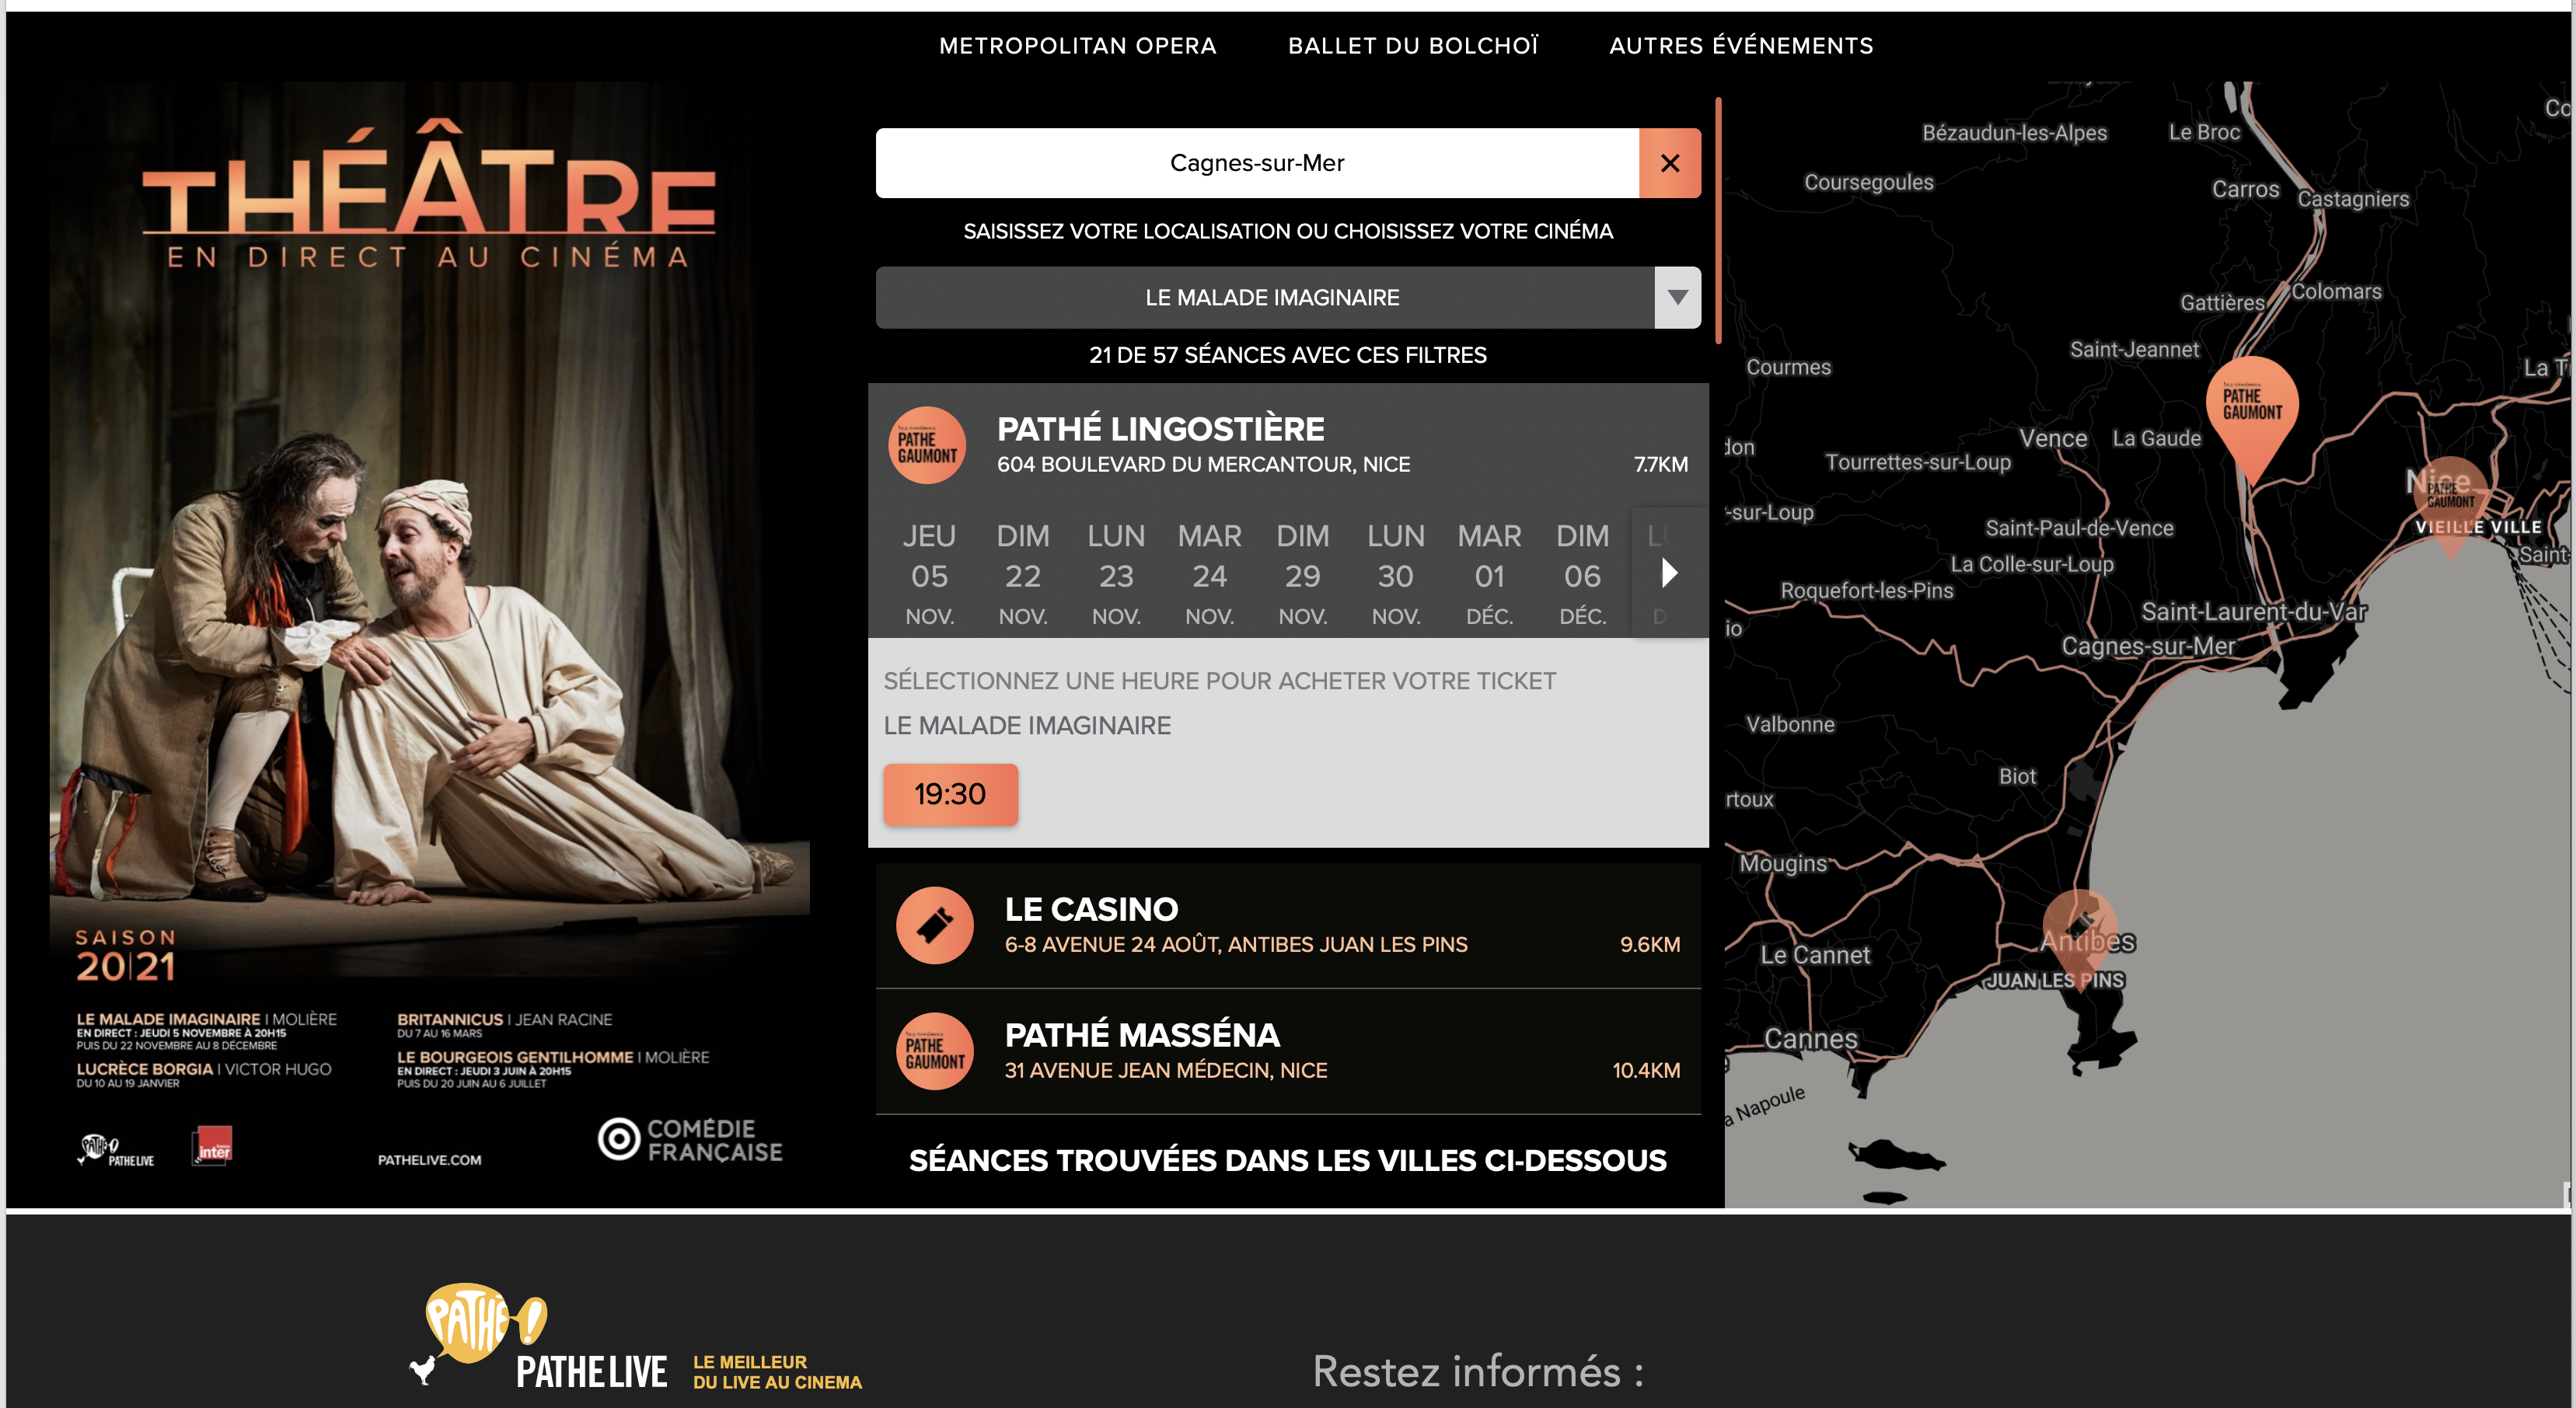Buy ticket for the 19:30 showtime
The height and width of the screenshot is (1408, 2576).
coord(950,794)
